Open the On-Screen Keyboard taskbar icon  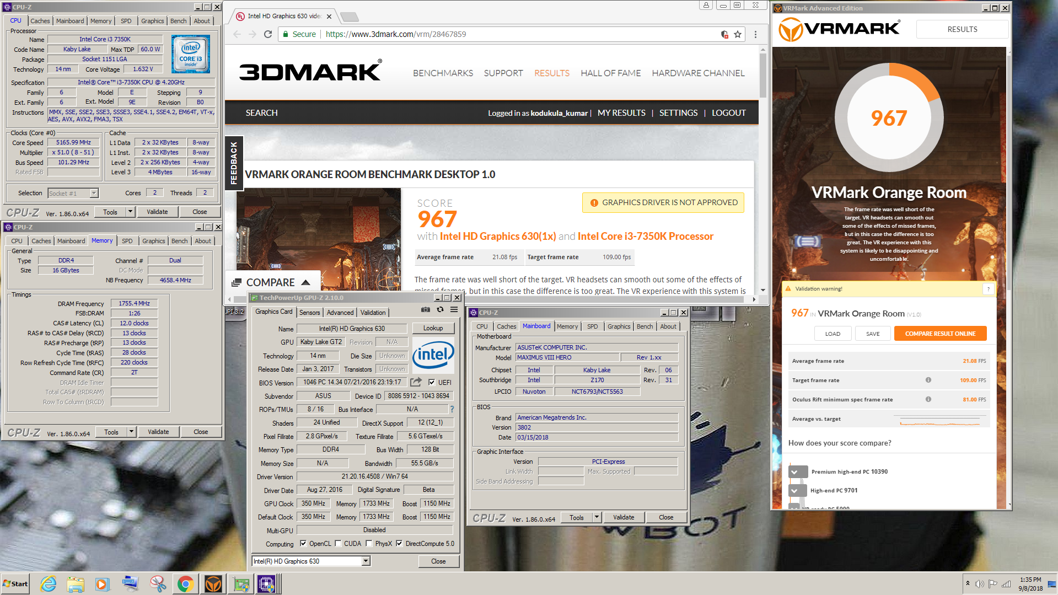tap(130, 584)
